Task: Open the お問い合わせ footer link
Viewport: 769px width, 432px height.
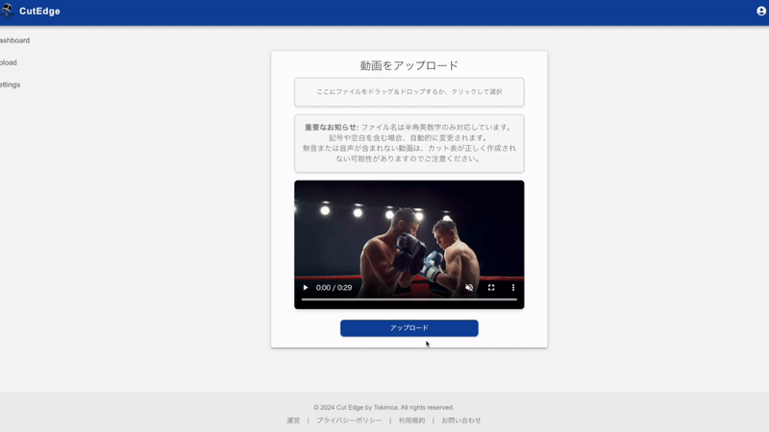Action: pos(461,420)
